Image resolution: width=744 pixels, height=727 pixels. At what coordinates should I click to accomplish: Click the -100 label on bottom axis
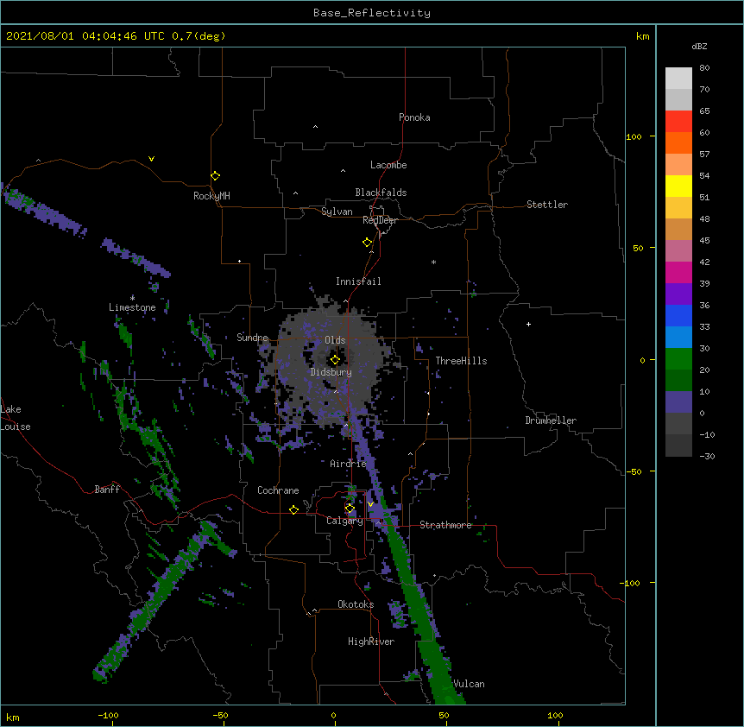[108, 716]
